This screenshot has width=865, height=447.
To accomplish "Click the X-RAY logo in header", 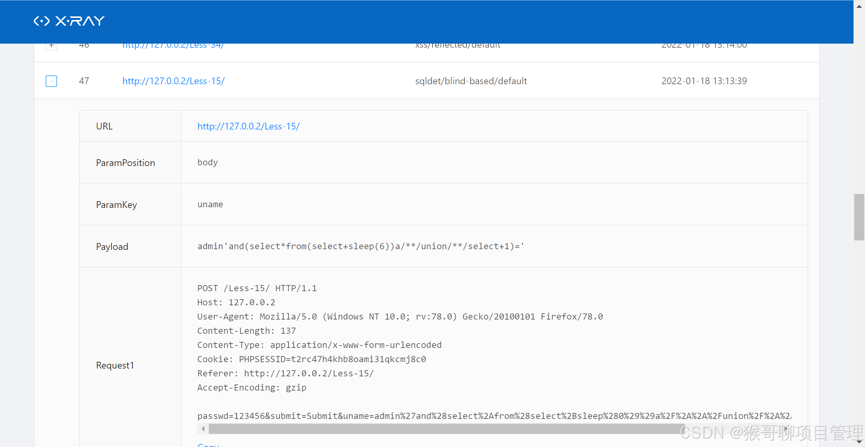I will tap(69, 21).
